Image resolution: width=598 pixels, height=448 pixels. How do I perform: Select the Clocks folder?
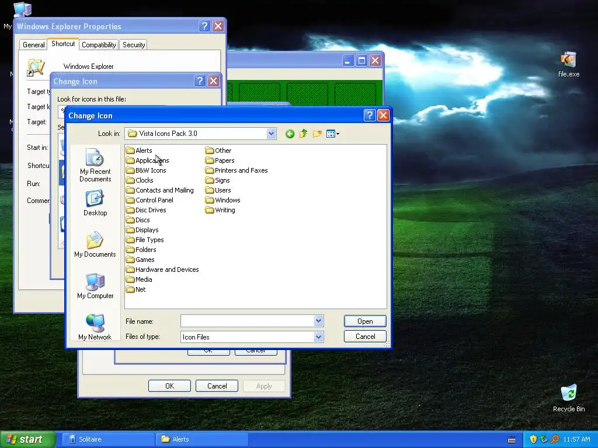[140, 180]
